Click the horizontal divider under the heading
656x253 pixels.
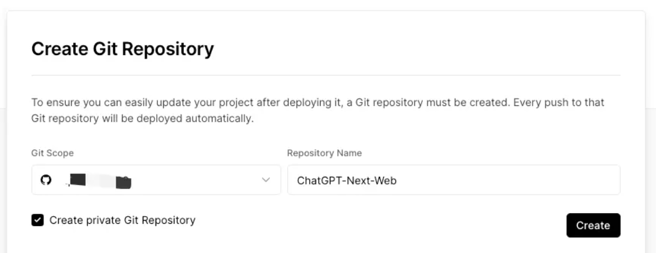tap(326, 75)
